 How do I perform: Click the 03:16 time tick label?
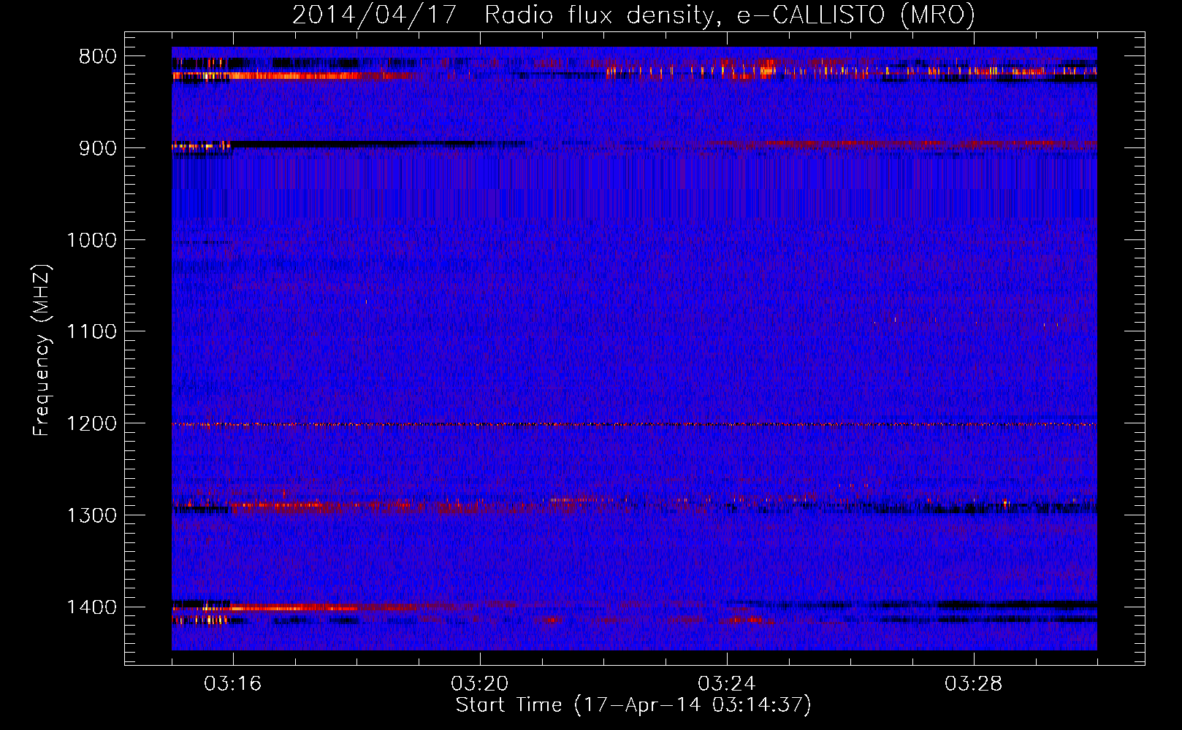[x=233, y=684]
